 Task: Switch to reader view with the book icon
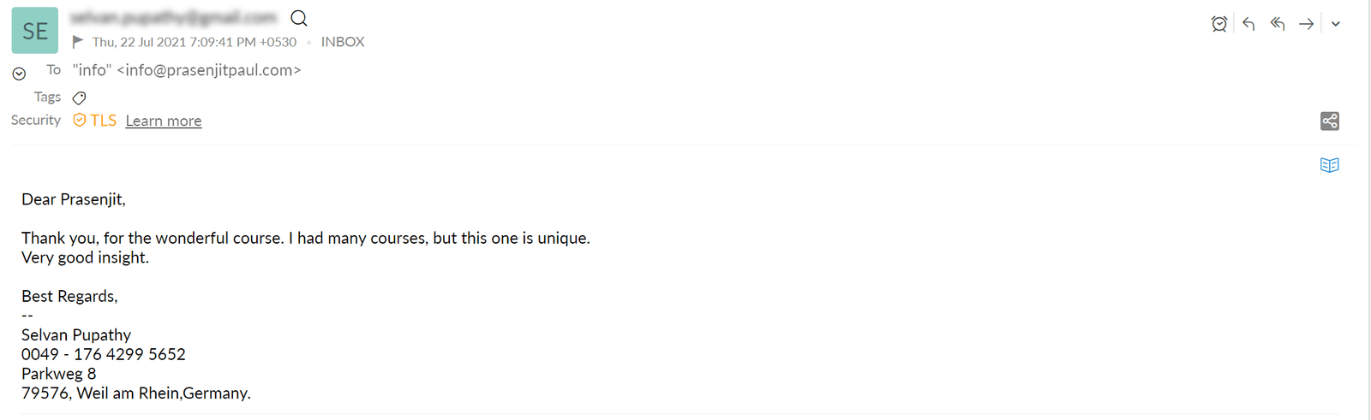[x=1330, y=165]
